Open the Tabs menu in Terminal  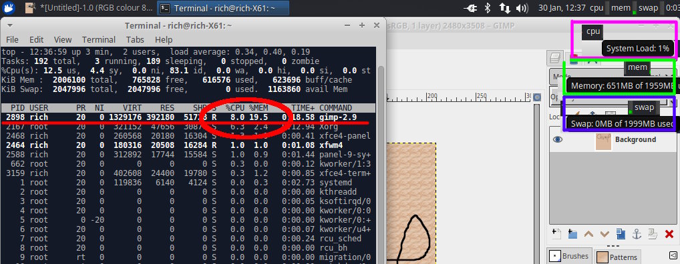tap(135, 40)
